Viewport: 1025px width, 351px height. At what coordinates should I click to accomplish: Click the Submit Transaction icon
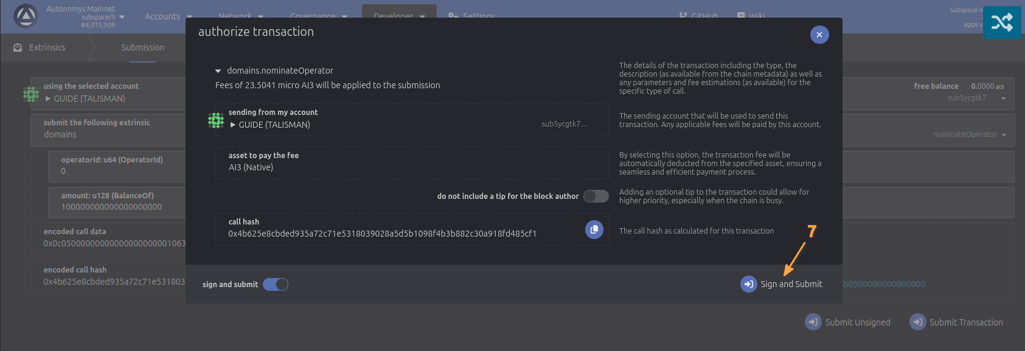click(917, 322)
